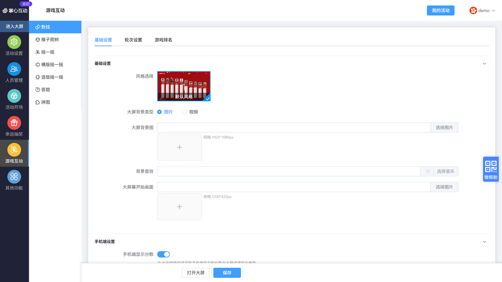
Task: Select 拼图 game in sidebar
Action: (55, 102)
